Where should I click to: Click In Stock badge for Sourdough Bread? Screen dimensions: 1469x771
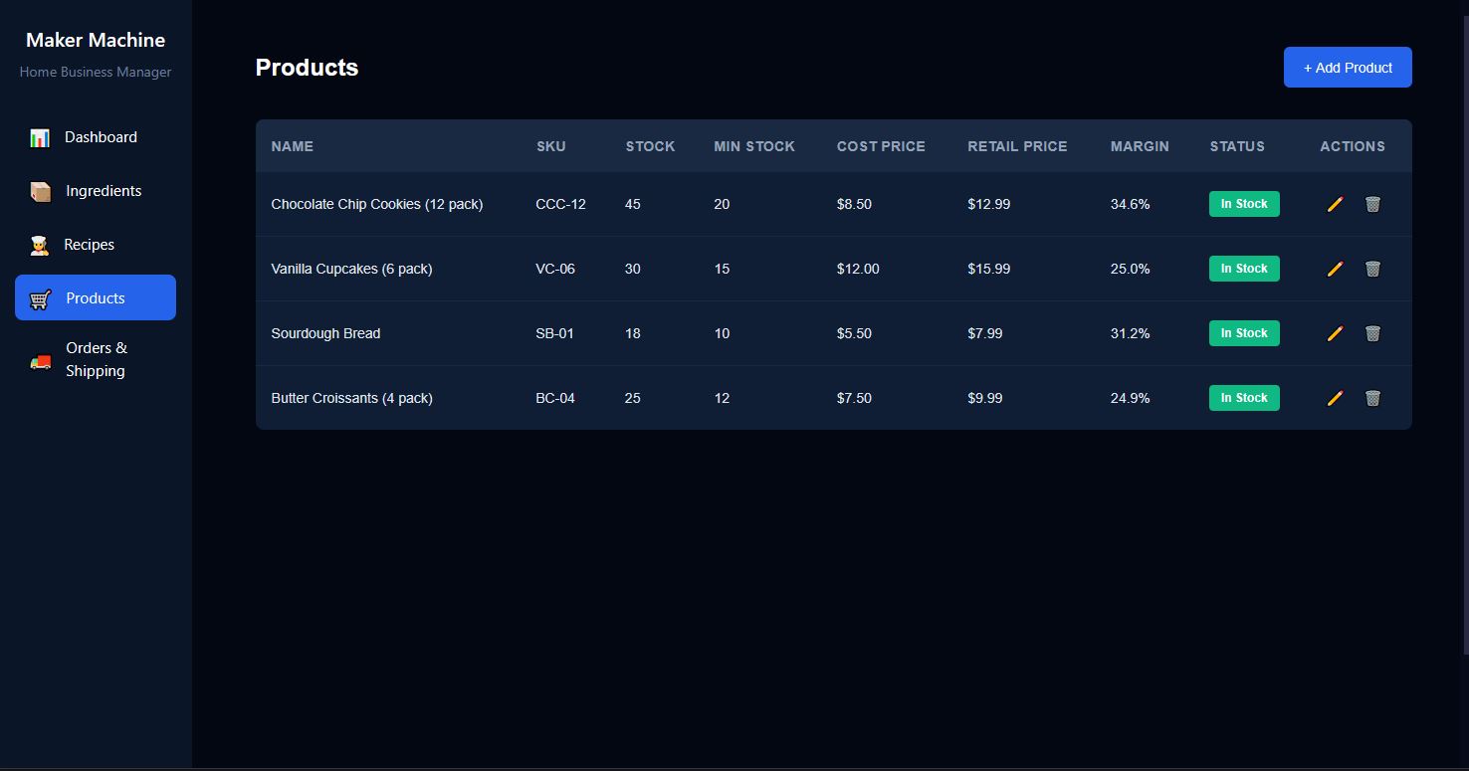pyautogui.click(x=1244, y=333)
